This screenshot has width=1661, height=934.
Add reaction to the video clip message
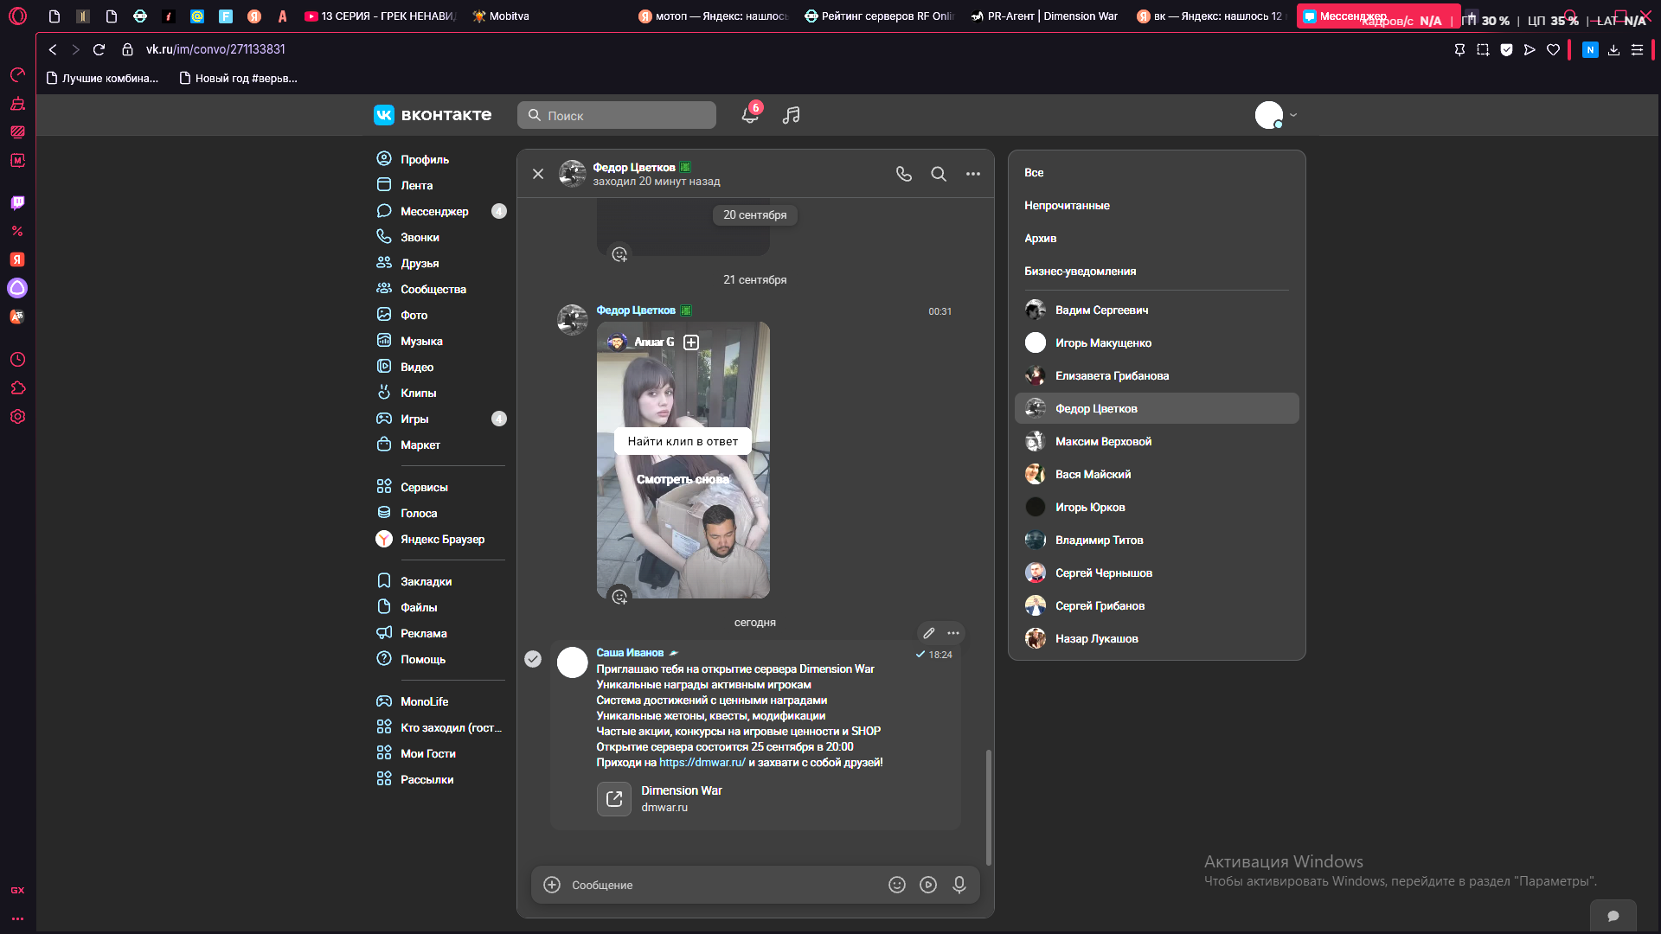pyautogui.click(x=619, y=597)
